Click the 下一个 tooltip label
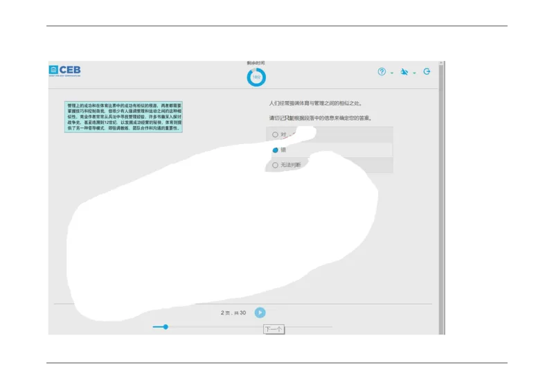The image size is (554, 392). point(273,329)
